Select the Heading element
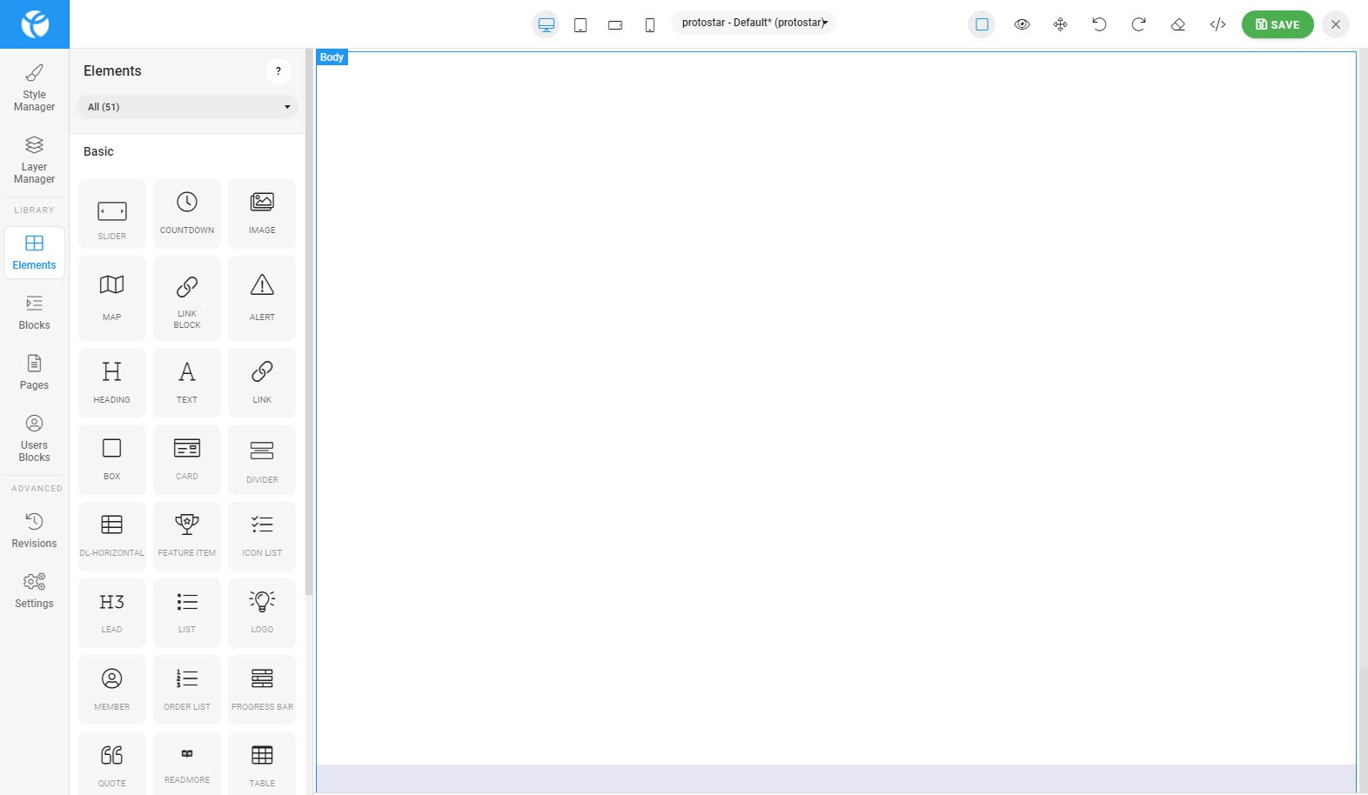 (x=111, y=382)
